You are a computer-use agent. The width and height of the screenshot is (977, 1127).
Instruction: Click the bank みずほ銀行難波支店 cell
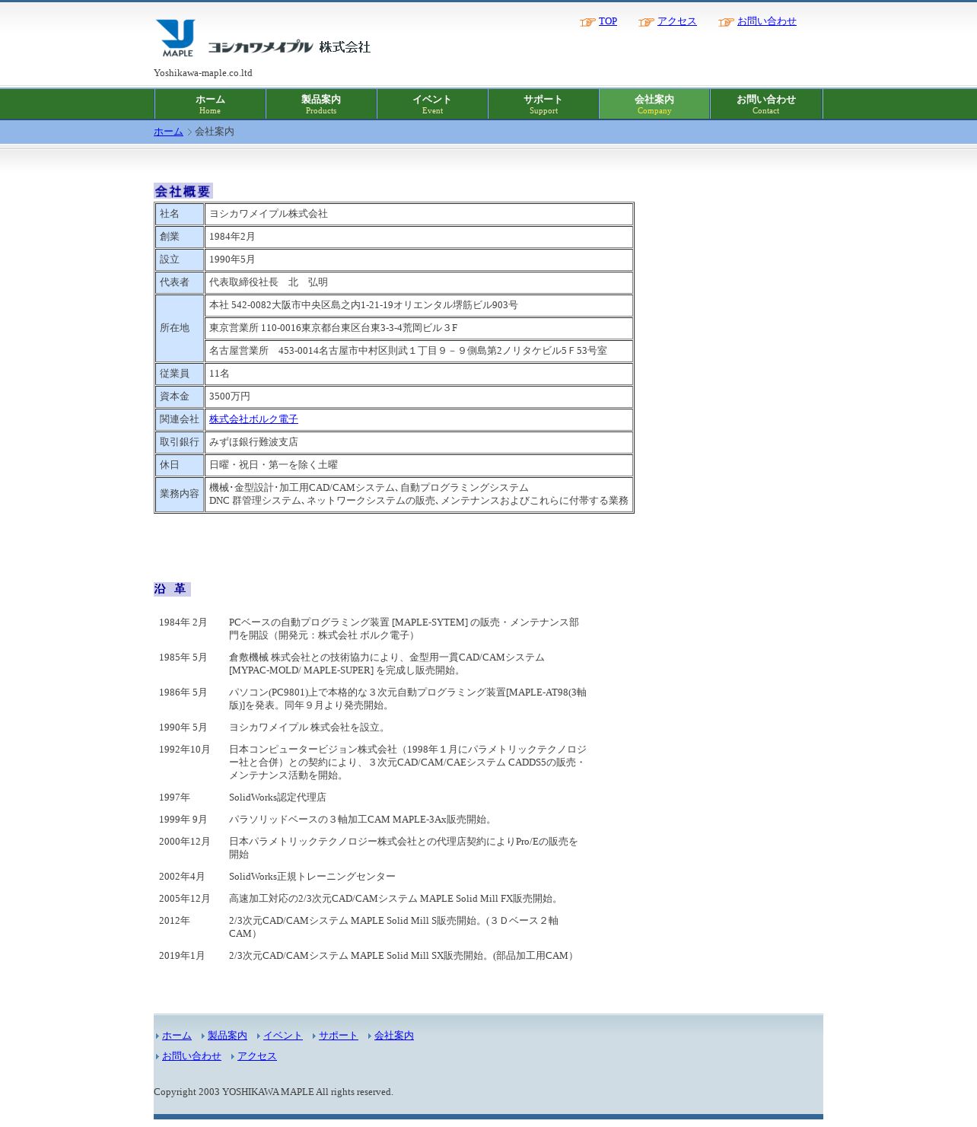click(x=418, y=442)
